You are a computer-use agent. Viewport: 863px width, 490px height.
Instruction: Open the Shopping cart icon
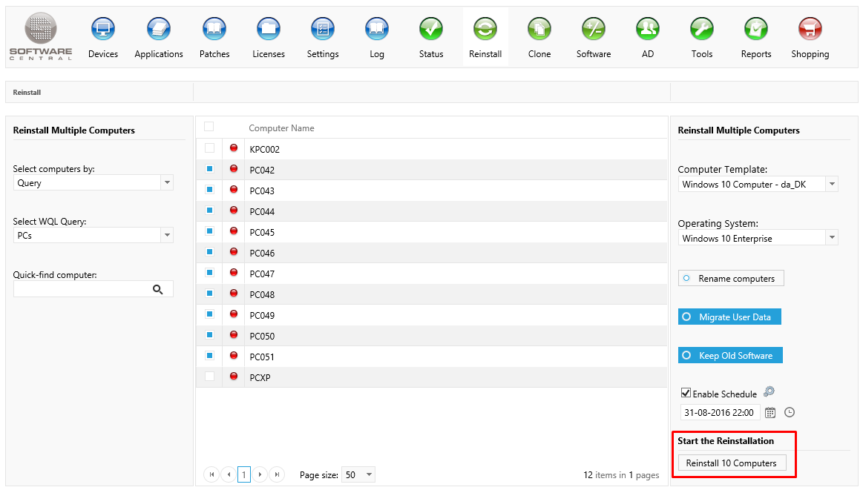pos(810,30)
